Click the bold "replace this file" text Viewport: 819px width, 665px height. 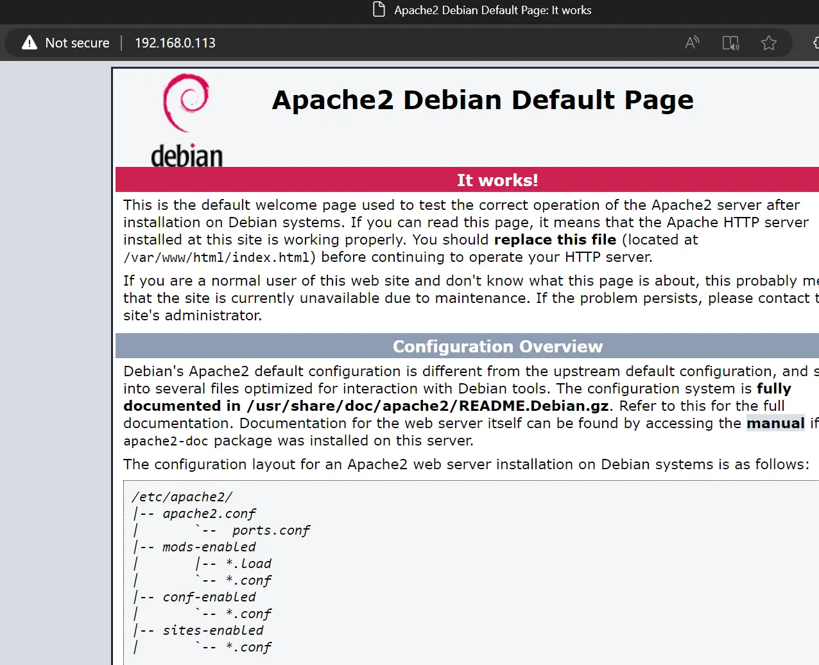tap(555, 239)
